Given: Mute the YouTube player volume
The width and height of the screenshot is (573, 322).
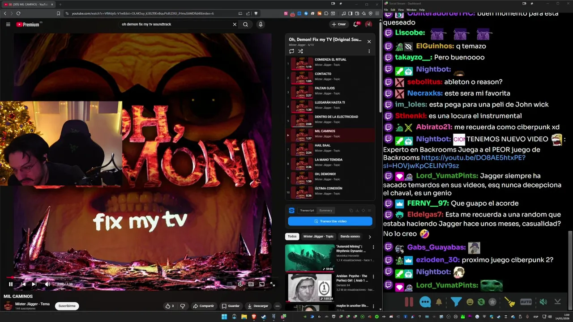Looking at the screenshot, I should [47, 284].
